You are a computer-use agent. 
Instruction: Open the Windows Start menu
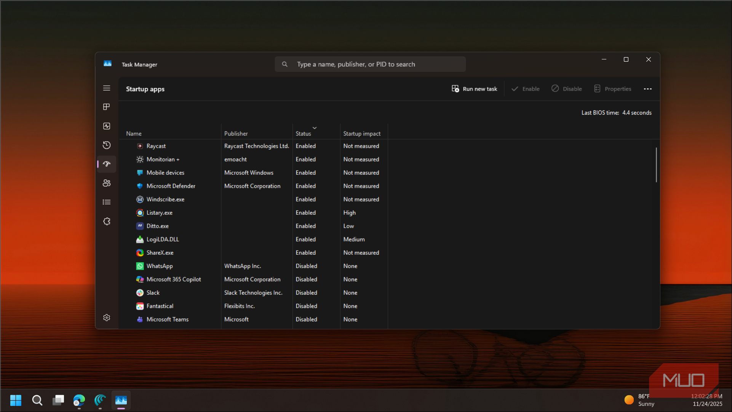[16, 400]
